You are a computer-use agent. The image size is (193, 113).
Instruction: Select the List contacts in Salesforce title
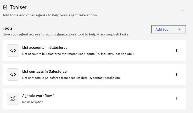point(44,72)
